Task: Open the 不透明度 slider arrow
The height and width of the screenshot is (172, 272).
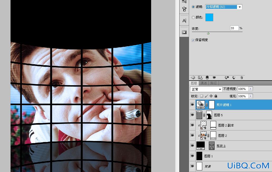Action: pyautogui.click(x=250, y=89)
